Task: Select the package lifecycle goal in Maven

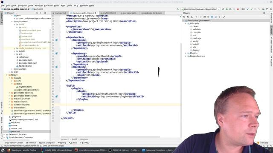Action: [x=197, y=38]
